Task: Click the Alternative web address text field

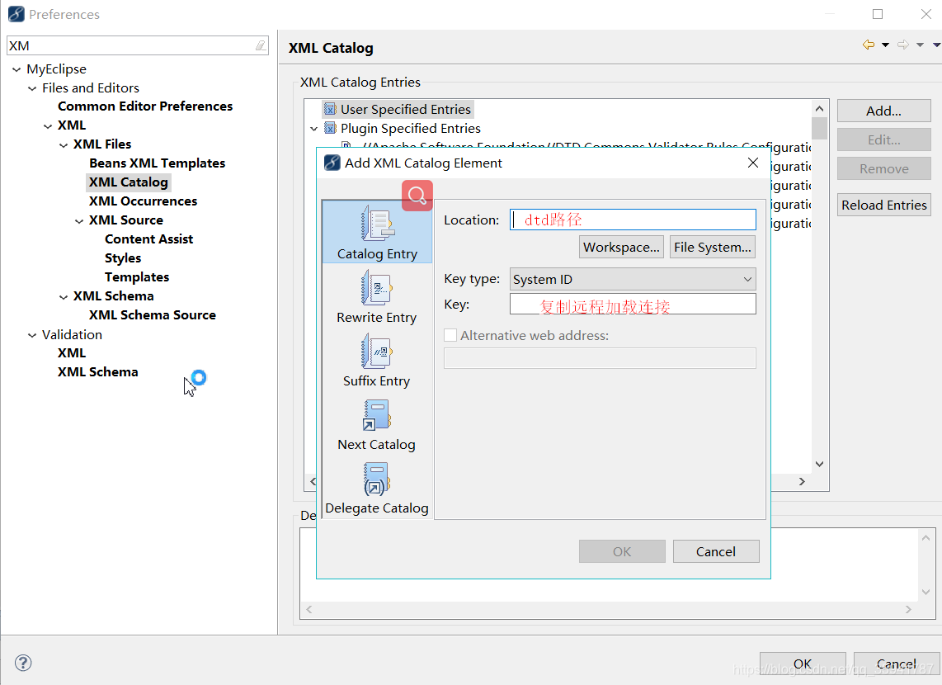Action: (600, 358)
